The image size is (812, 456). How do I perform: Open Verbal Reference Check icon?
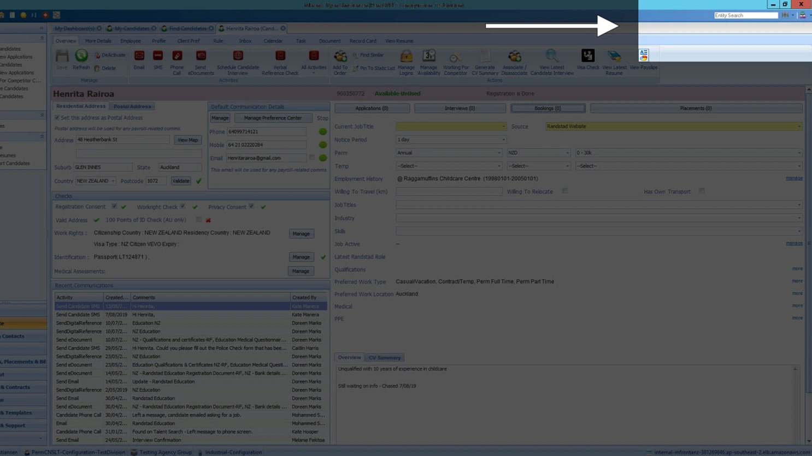coord(280,56)
